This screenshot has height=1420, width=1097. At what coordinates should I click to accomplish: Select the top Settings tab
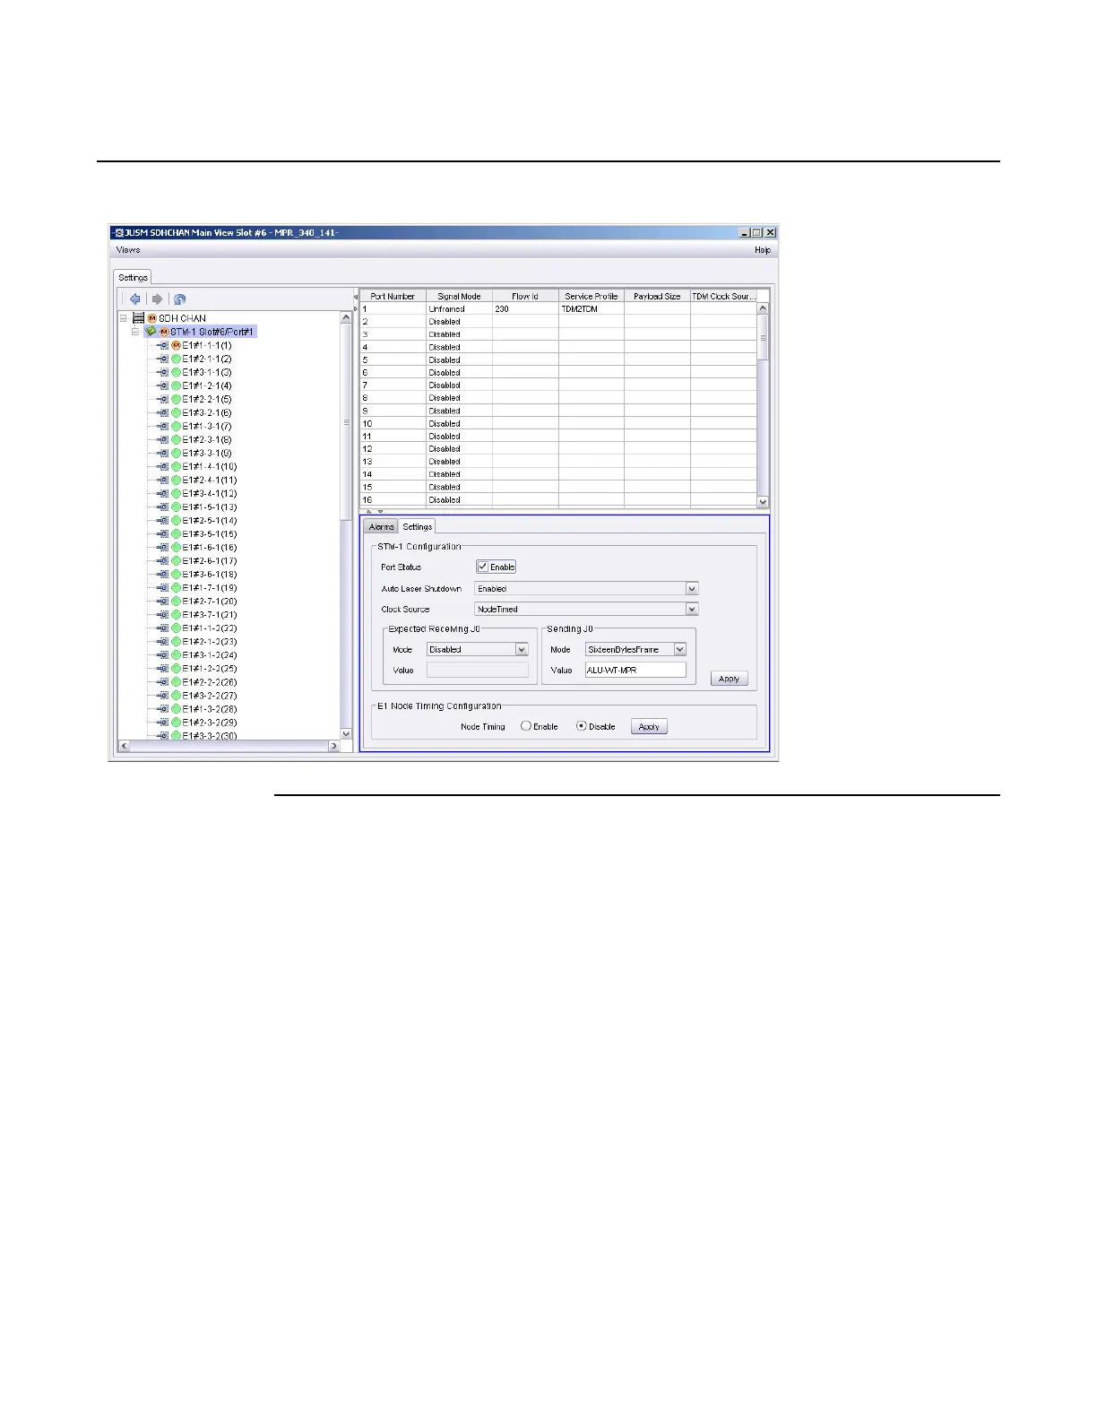pos(133,278)
